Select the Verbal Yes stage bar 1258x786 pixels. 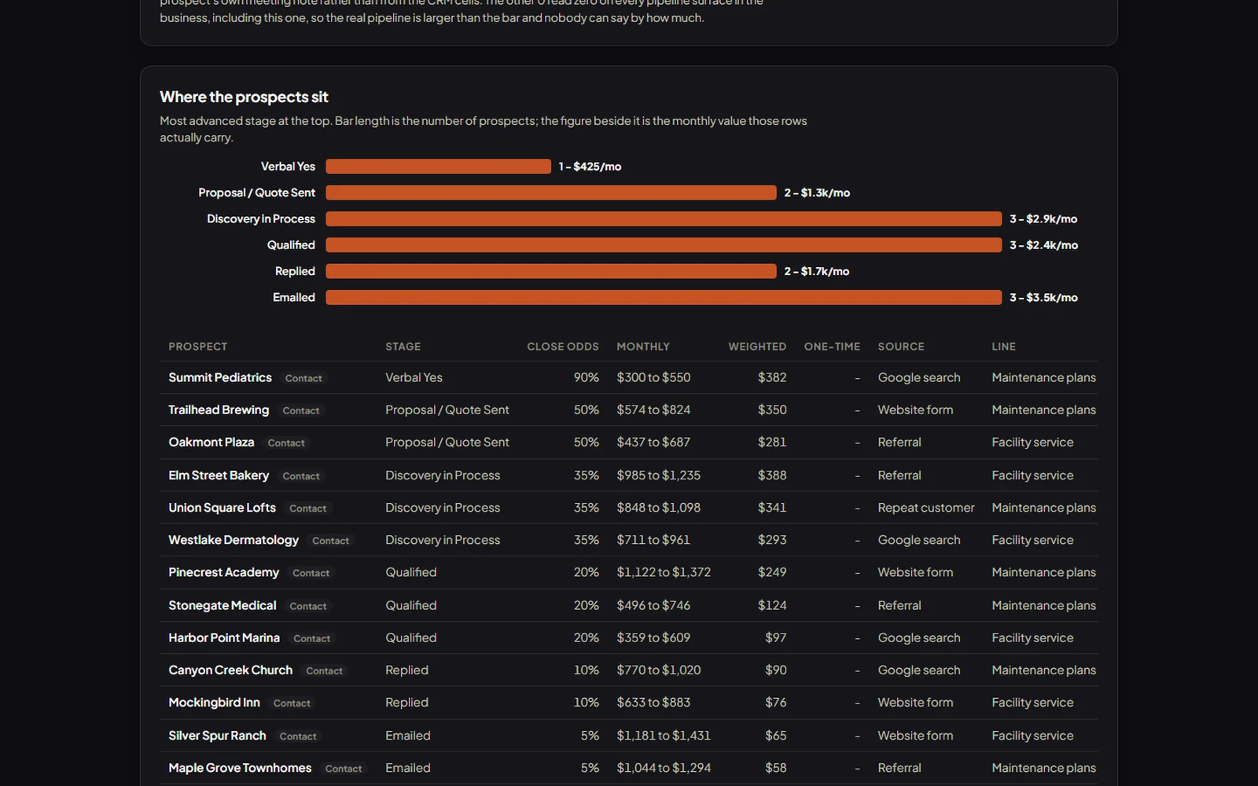438,166
